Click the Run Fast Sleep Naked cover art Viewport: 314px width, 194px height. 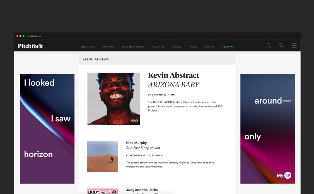click(103, 157)
